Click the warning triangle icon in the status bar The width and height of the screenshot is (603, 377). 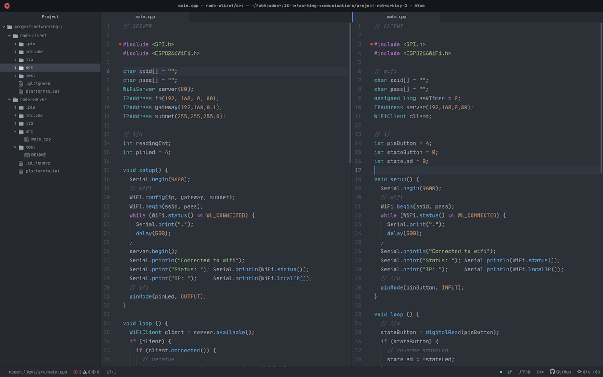[x=85, y=372]
